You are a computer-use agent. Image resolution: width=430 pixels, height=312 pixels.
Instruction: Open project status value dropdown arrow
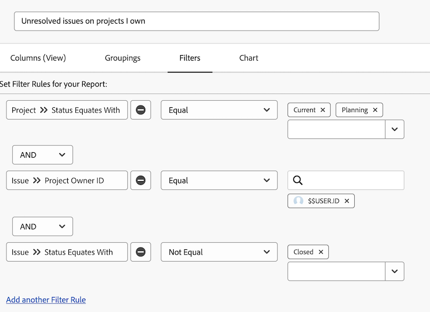click(395, 129)
